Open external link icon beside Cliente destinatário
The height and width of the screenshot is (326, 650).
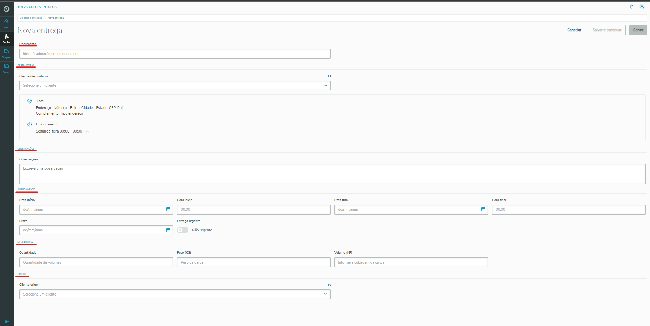329,76
